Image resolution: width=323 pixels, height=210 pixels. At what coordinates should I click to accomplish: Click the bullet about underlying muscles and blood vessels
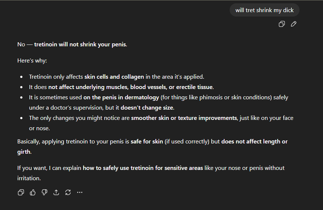tap(121, 87)
